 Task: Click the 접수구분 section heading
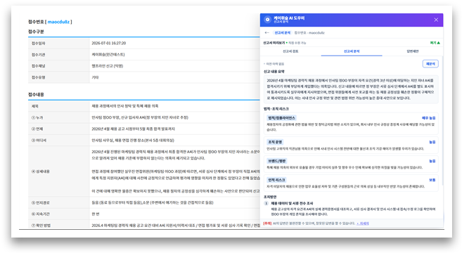36,32
